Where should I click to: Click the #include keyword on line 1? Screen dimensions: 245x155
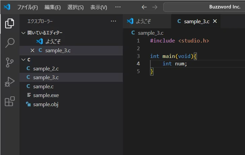[x=163, y=41]
